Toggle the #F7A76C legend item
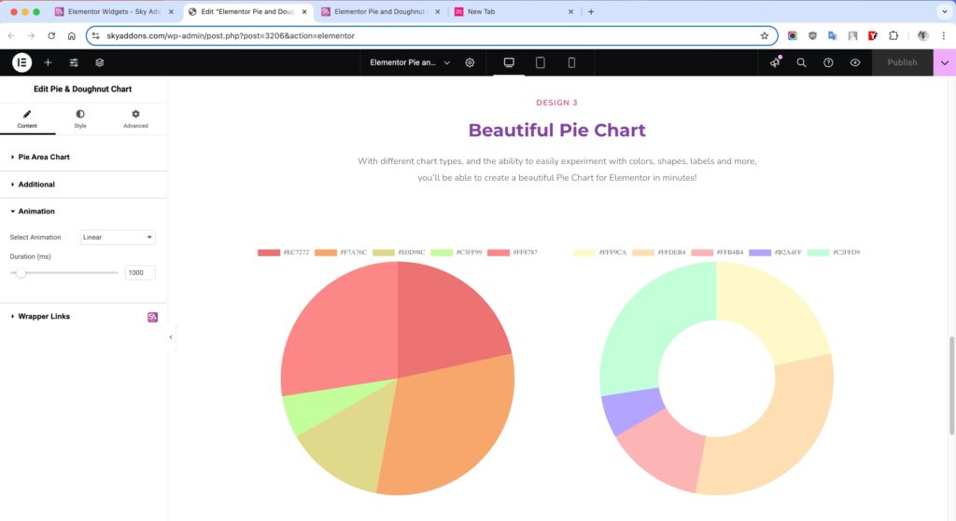956x521 pixels. coord(340,253)
